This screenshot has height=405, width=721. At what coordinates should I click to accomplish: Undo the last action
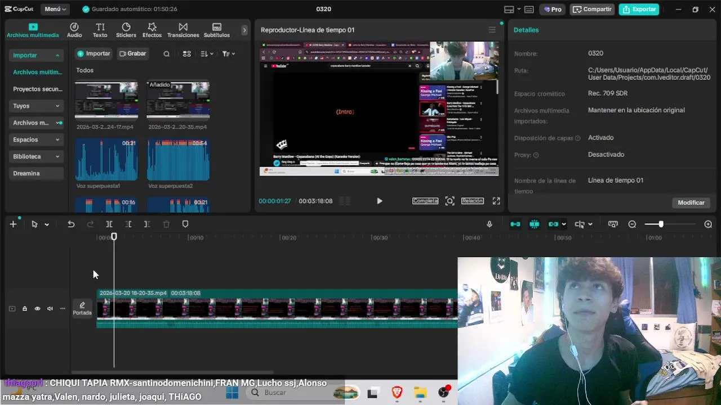coord(71,224)
